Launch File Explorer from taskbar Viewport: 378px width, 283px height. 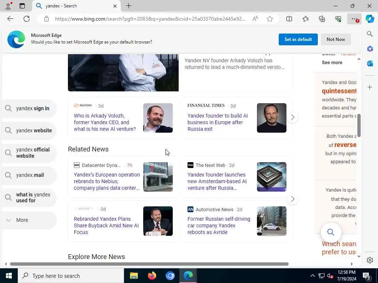134,276
